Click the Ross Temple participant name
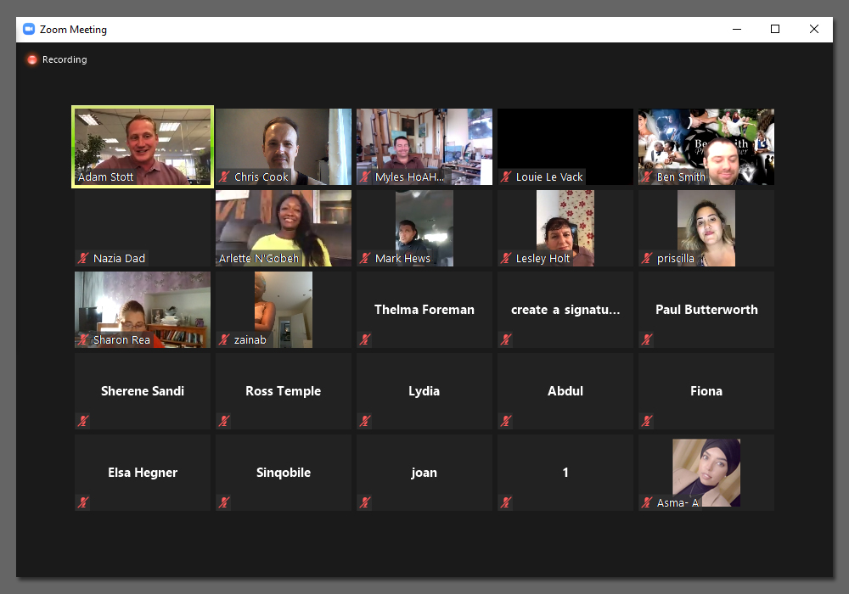The height and width of the screenshot is (594, 849). click(284, 390)
